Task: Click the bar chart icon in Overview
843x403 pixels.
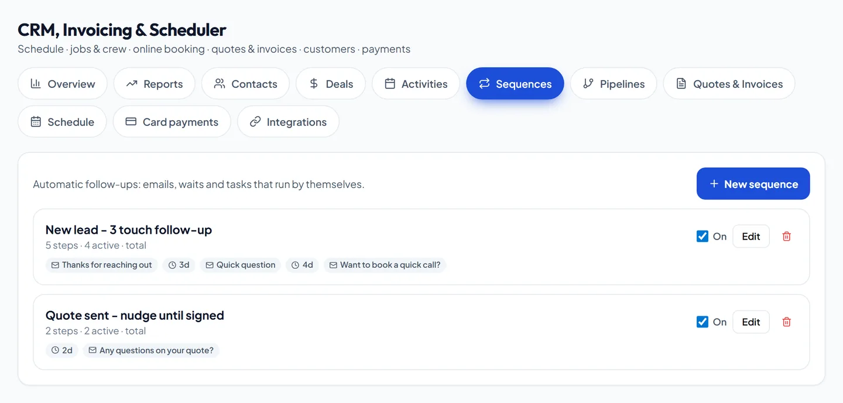Action: 36,84
